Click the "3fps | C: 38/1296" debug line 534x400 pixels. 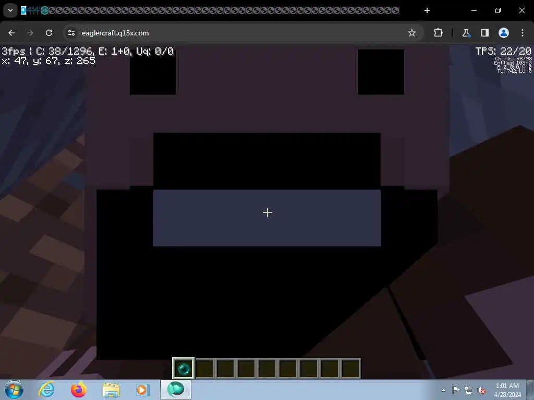coord(88,52)
